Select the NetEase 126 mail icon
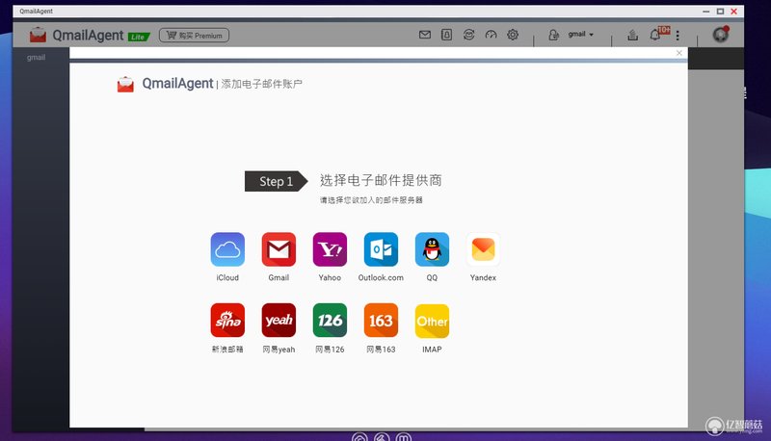The image size is (771, 441). pos(330,321)
